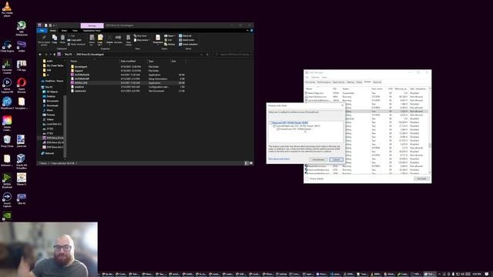This screenshot has width=493, height=277.
Task: Open Sound Capture desktop icon
Action: (x=7, y=200)
